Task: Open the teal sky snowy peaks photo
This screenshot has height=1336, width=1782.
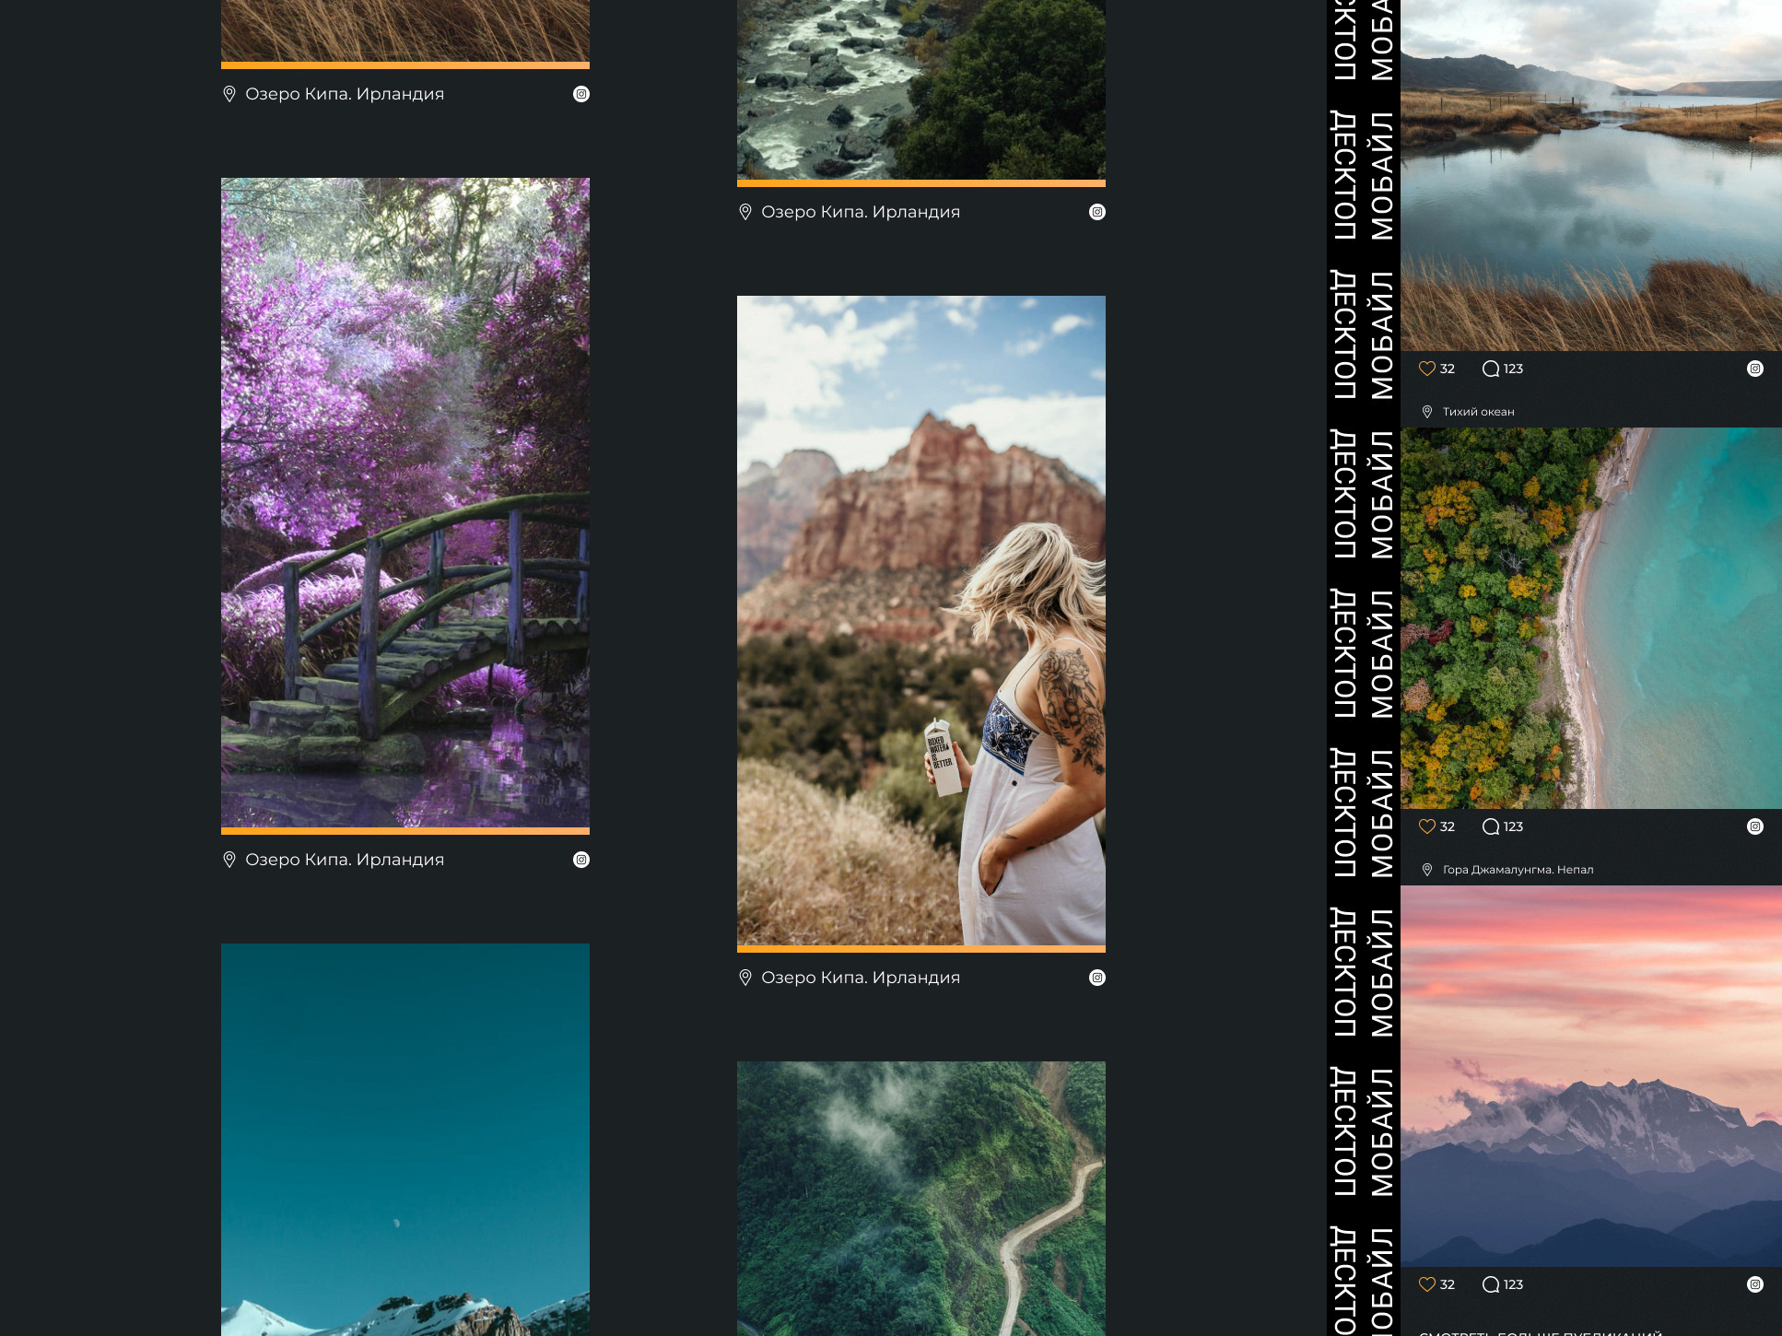Action: point(405,1139)
